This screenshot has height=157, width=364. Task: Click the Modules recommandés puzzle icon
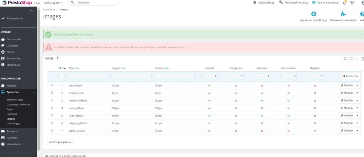pos(343,14)
